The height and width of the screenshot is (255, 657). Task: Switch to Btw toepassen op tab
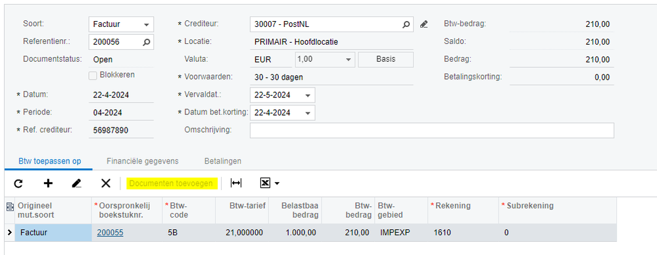(50, 161)
